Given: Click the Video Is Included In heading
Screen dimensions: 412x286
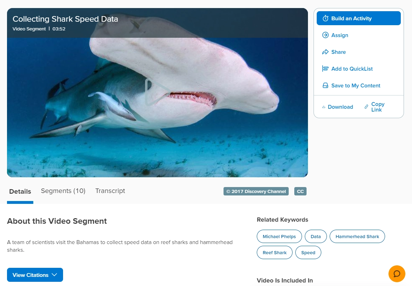Looking at the screenshot, I should click(285, 280).
